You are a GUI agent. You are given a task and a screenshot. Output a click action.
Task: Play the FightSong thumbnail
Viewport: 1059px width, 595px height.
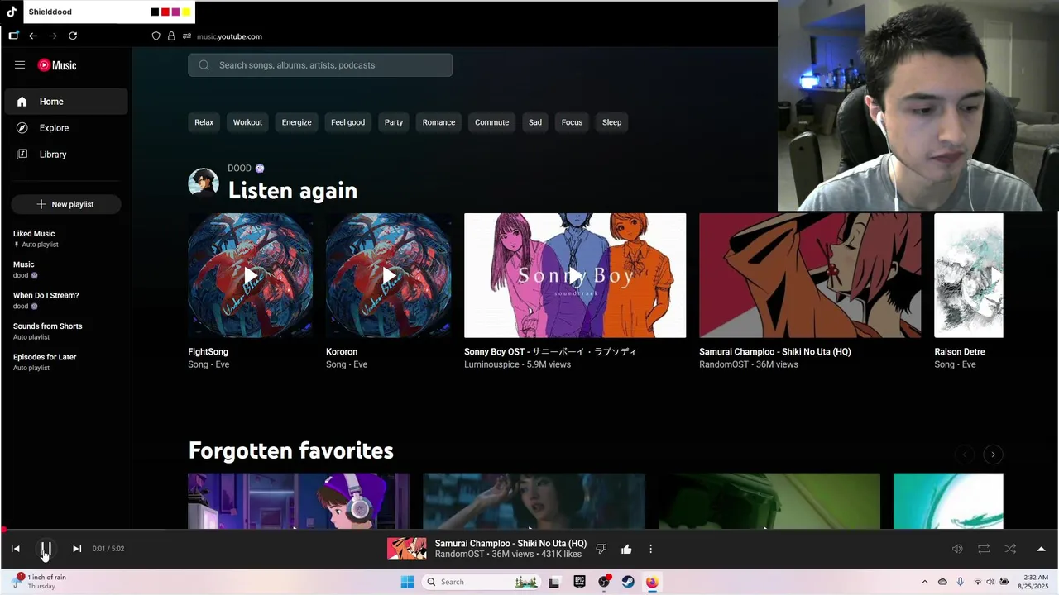(x=251, y=275)
